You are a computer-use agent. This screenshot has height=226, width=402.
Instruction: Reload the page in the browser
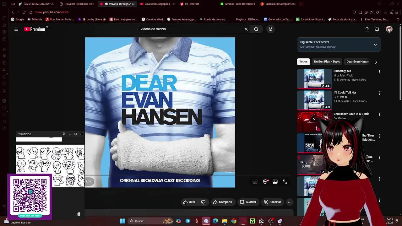24,12
